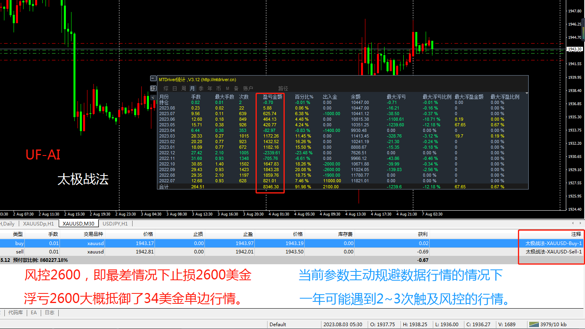The height and width of the screenshot is (329, 585).
Task: Switch MTDriver stats to 季 (quarterly) view
Action: [x=201, y=88]
